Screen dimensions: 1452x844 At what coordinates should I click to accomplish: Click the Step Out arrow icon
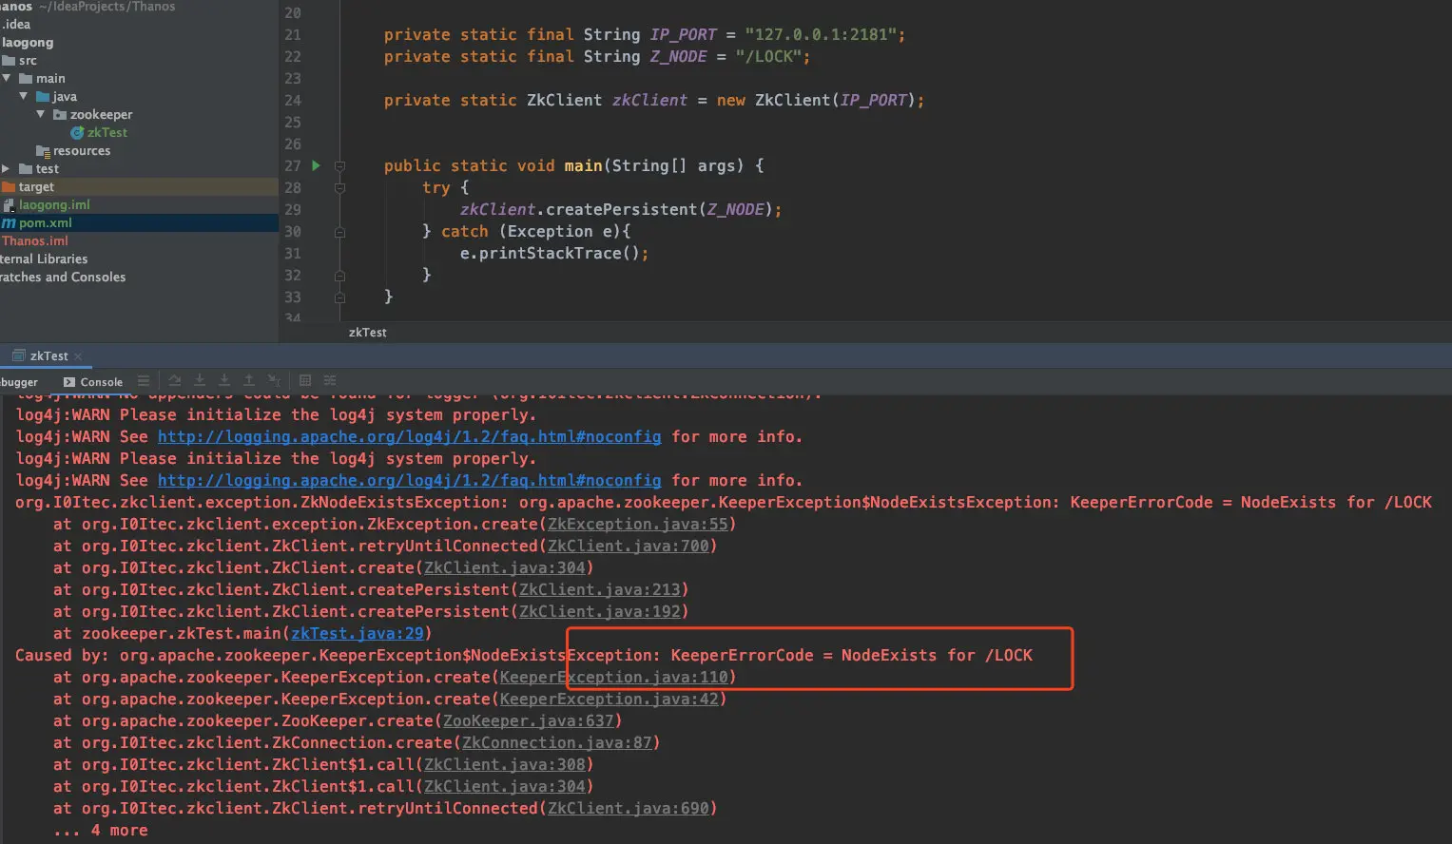pos(249,381)
